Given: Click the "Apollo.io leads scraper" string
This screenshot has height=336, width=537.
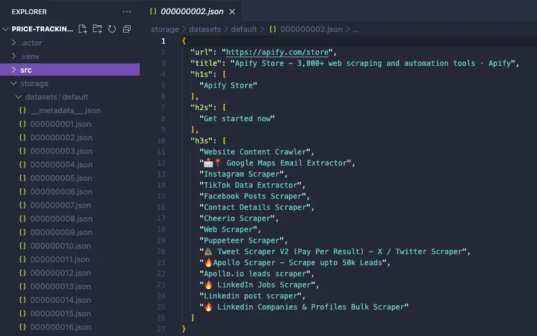Looking at the screenshot, I should 255,274.
